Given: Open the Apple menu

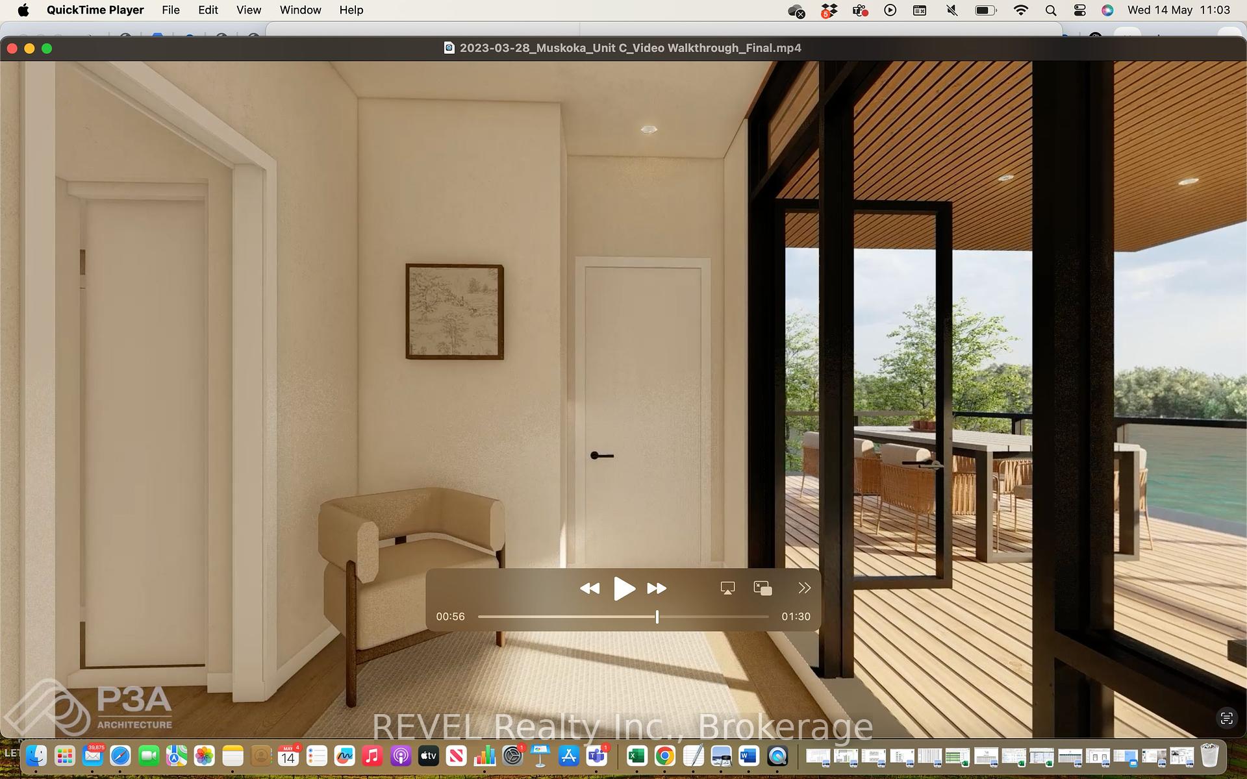Looking at the screenshot, I should pos(23,10).
